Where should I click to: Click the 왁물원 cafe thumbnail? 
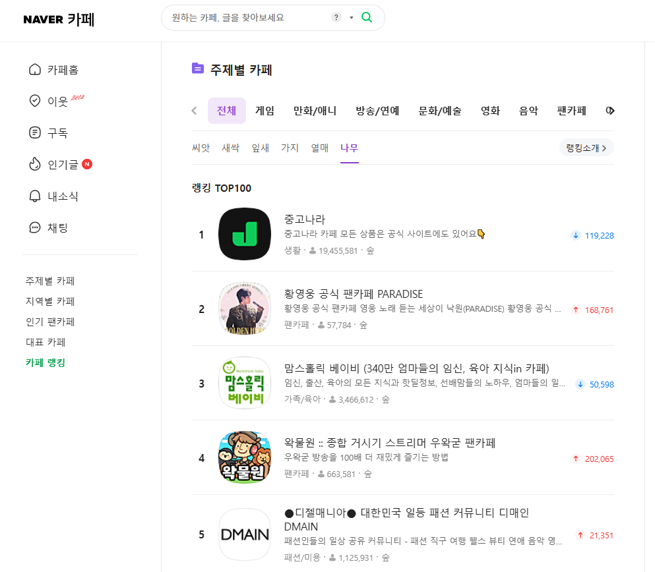[245, 457]
